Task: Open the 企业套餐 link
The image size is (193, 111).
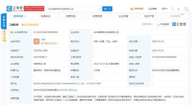Action: [152, 9]
